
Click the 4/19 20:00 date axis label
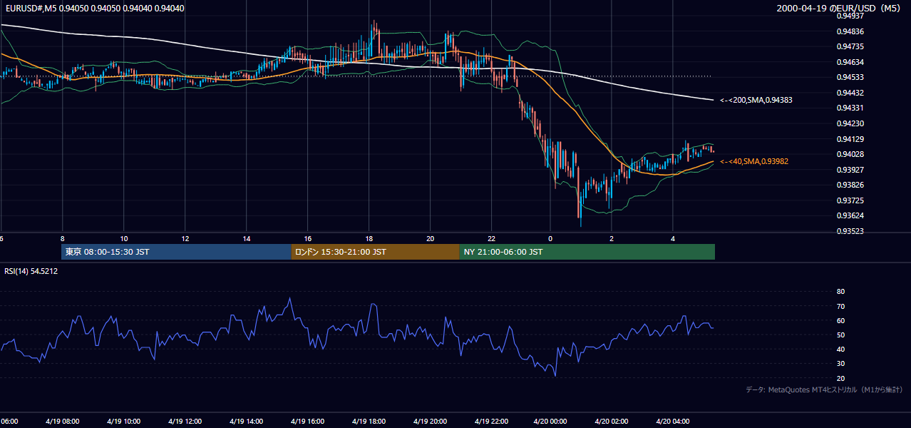point(430,422)
